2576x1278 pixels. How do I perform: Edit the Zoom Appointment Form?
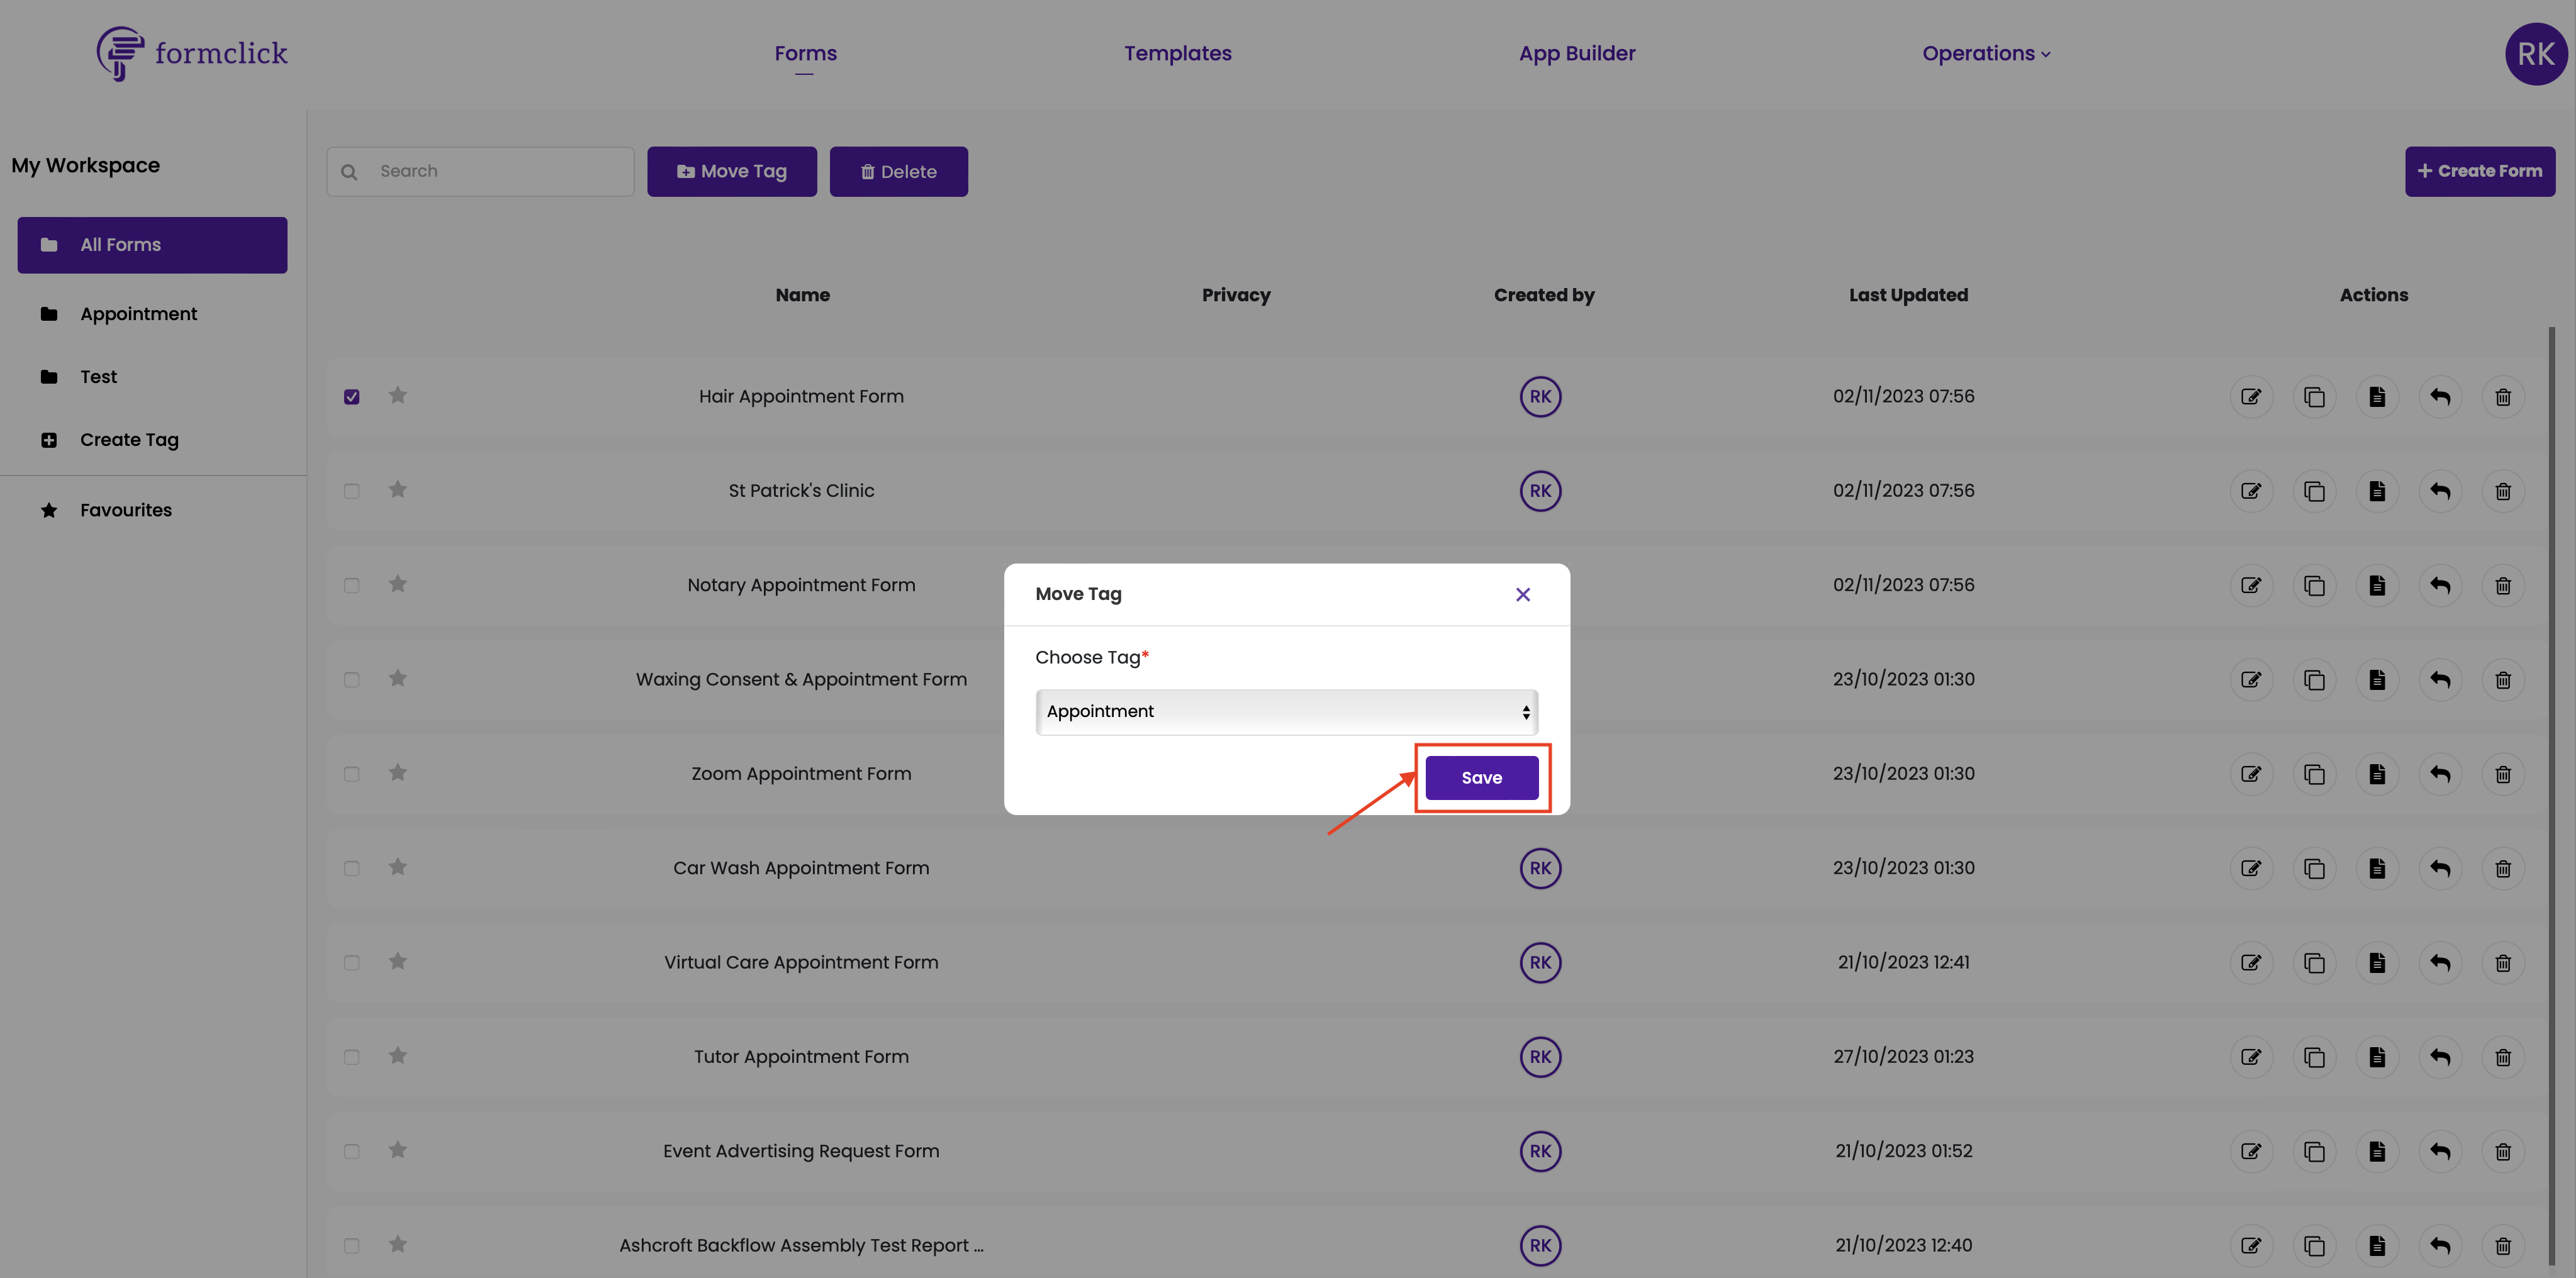2250,774
